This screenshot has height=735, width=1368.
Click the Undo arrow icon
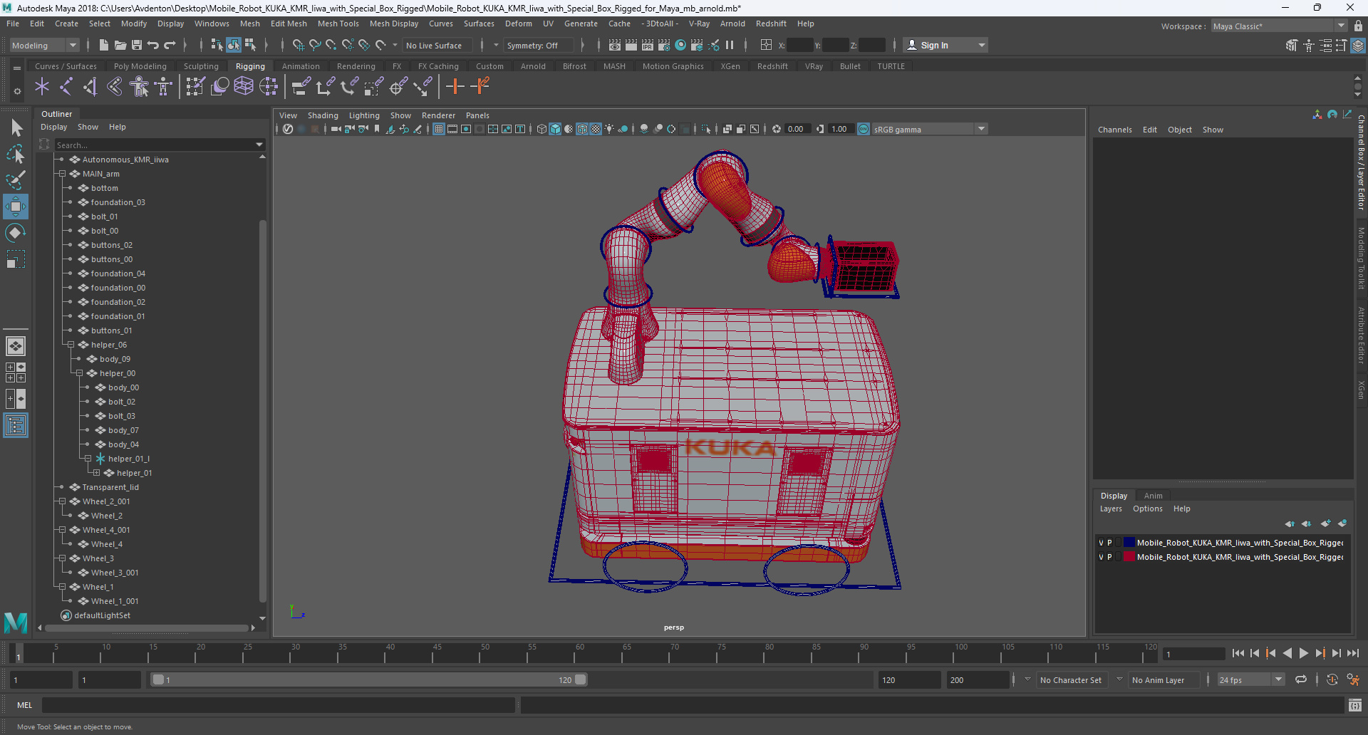point(153,45)
